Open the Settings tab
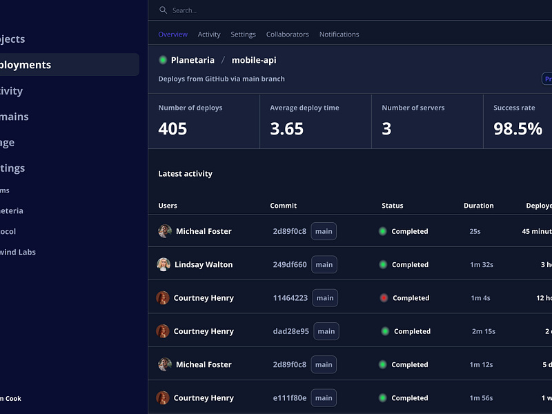Screen dimensions: 552x414 point(243,34)
